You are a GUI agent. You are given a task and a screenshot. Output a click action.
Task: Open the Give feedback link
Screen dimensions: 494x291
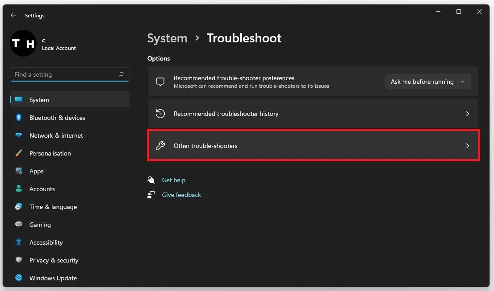(181, 195)
